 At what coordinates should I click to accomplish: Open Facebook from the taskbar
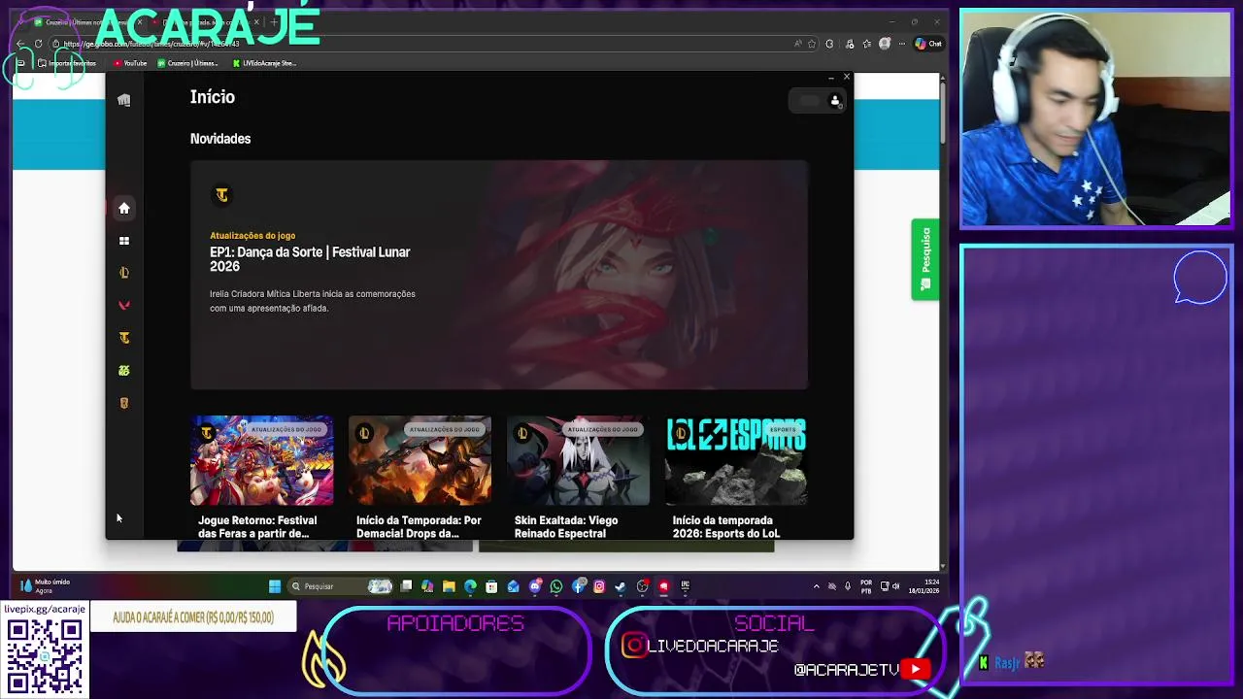pyautogui.click(x=579, y=585)
